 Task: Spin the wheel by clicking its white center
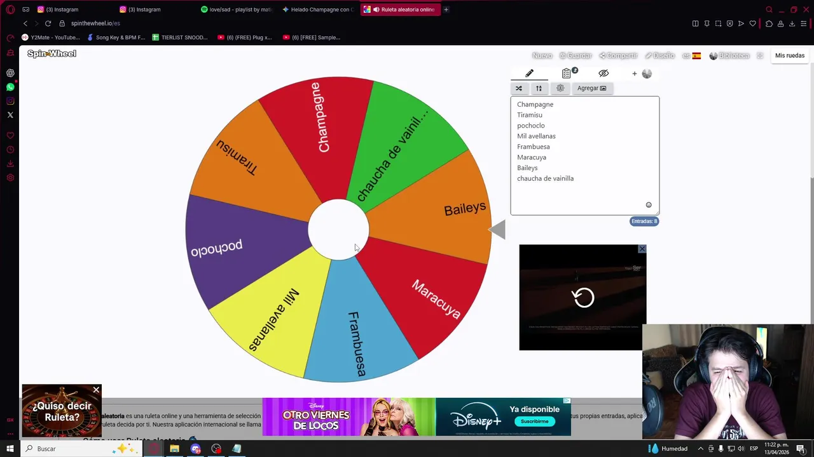click(338, 230)
